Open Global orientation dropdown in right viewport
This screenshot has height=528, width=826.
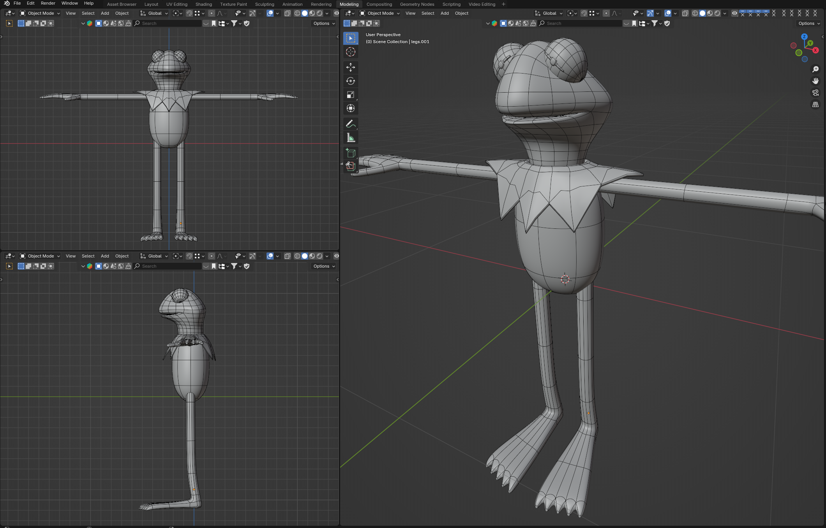coord(549,13)
